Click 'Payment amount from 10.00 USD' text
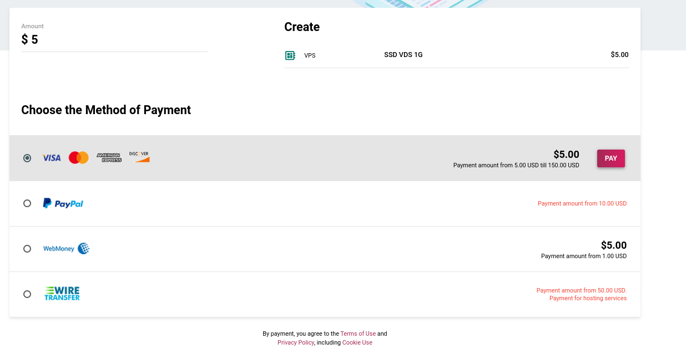The image size is (686, 349). point(582,203)
